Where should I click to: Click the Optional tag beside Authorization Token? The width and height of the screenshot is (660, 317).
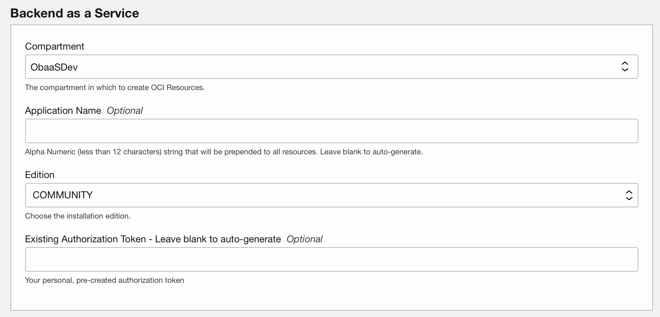pyautogui.click(x=305, y=239)
